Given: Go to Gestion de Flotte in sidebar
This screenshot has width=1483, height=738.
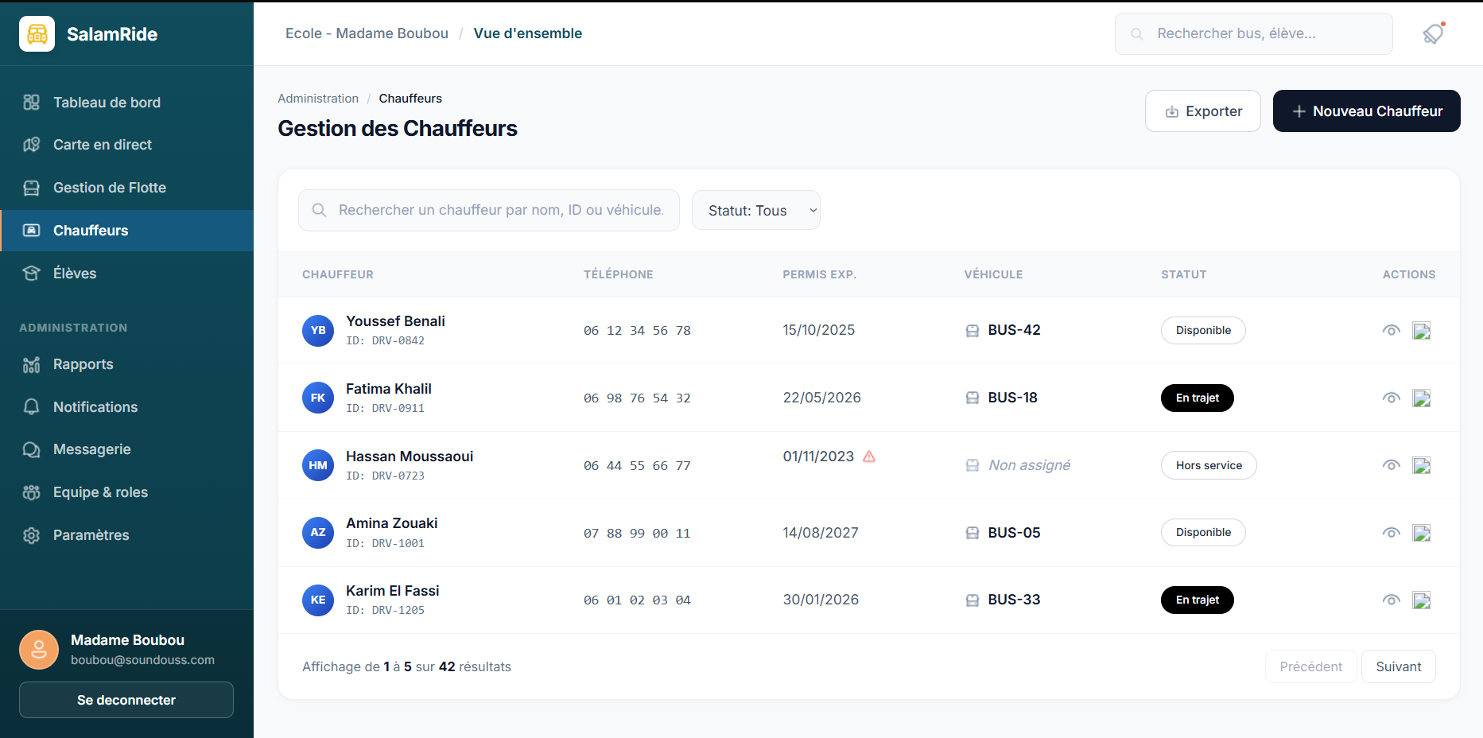Looking at the screenshot, I should click(109, 188).
